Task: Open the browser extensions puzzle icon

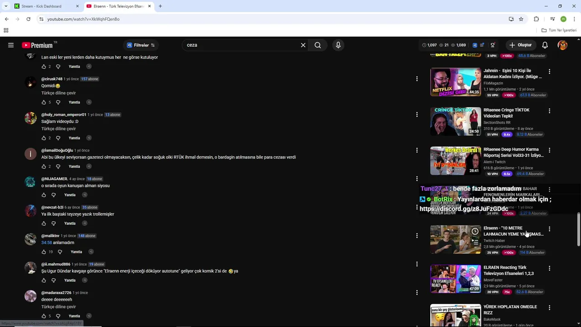Action: click(536, 19)
